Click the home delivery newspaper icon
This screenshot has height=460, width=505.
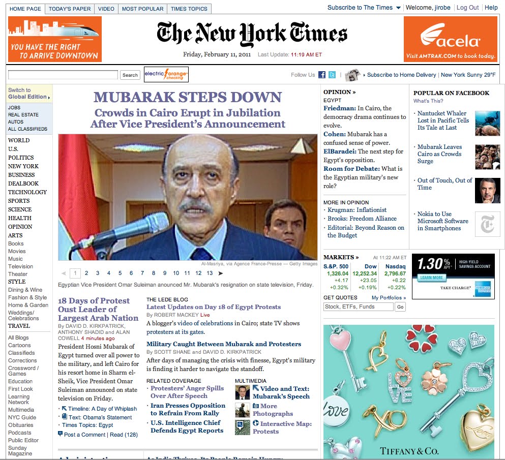click(352, 75)
